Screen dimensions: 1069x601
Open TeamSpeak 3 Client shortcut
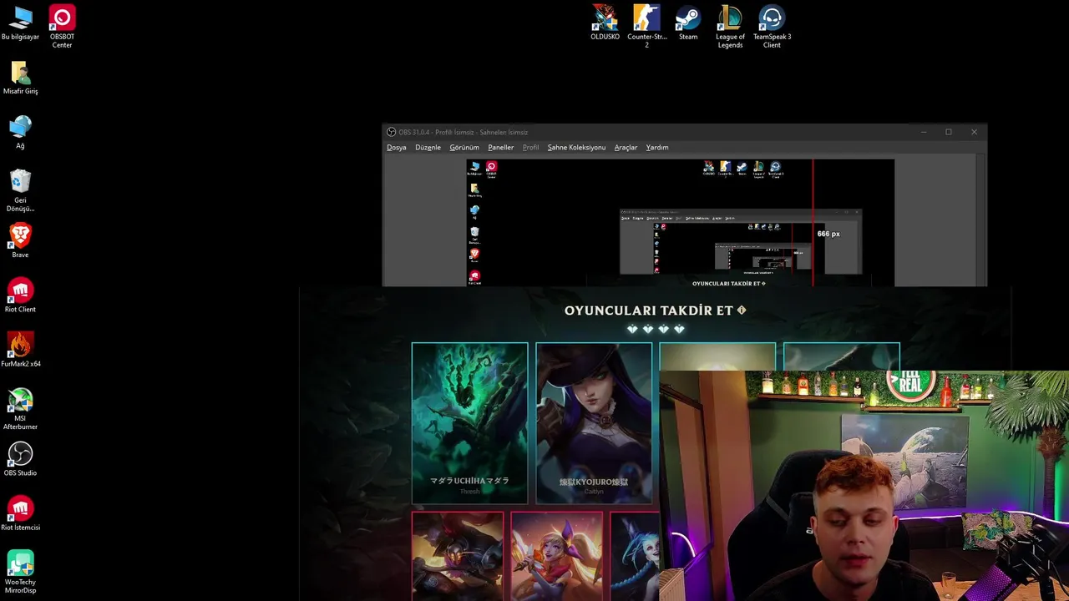click(772, 27)
